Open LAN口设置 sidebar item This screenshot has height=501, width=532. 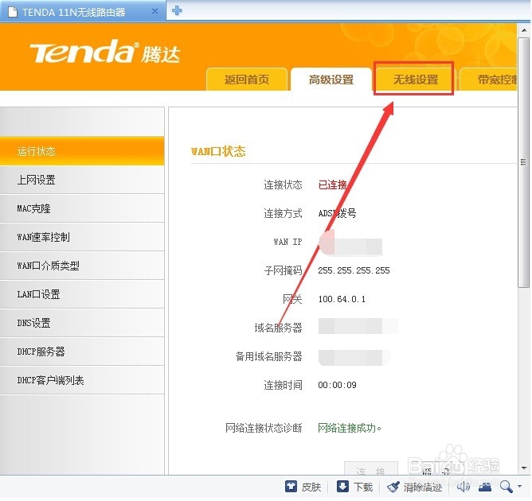click(x=82, y=294)
